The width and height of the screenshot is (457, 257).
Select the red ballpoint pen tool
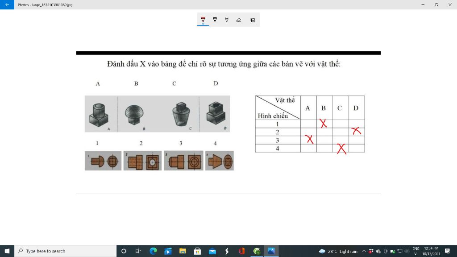click(x=203, y=19)
